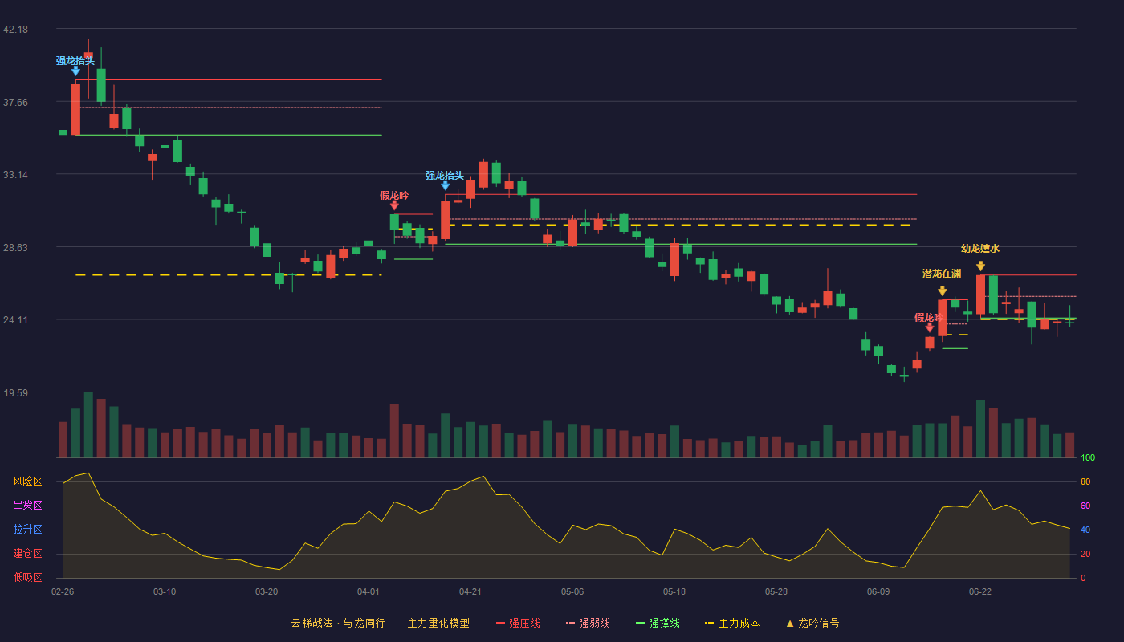Screen dimensions: 1124x642
Task: Click the 04-21 date label
Action: 470,591
